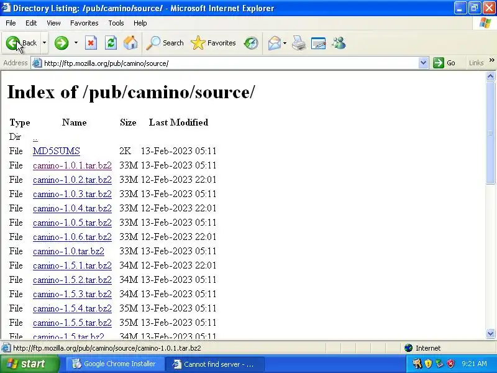Click the Edit page toolbar icon
Viewport: 497px width, 373px height.
pyautogui.click(x=318, y=43)
